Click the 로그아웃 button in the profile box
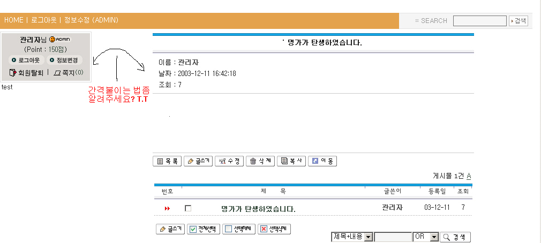 26,60
